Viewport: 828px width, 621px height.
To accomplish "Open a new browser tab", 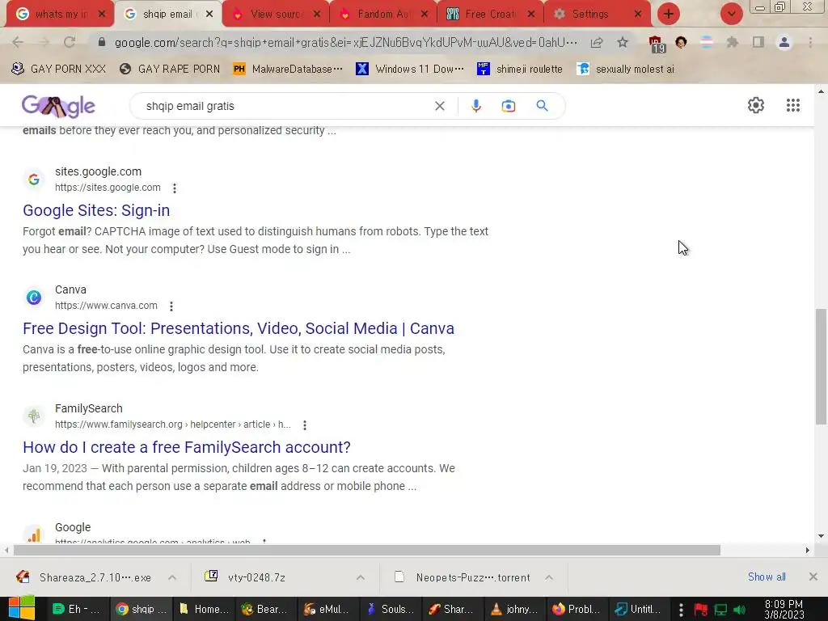I will (x=668, y=14).
